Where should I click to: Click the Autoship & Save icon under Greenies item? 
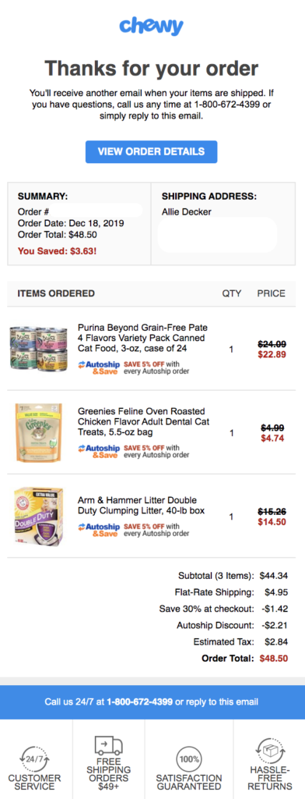pyautogui.click(x=99, y=451)
